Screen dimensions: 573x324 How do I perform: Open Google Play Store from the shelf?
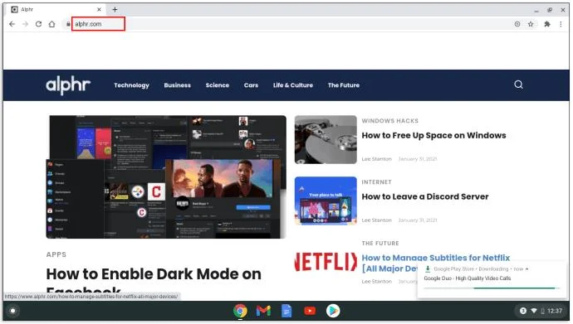[333, 311]
